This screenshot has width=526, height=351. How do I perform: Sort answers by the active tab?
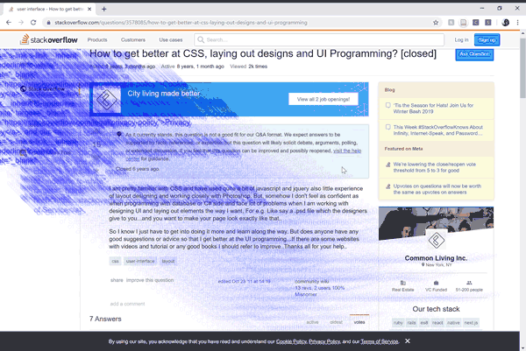tap(312, 322)
